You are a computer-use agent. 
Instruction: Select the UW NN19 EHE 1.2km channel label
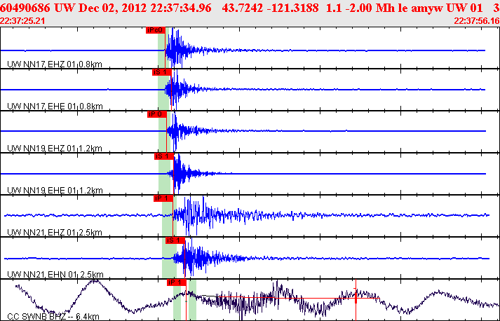pos(54,191)
